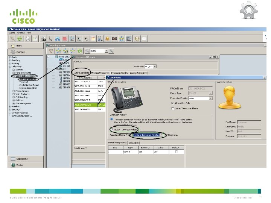Click the third Topology View node icon

[x=65, y=51]
